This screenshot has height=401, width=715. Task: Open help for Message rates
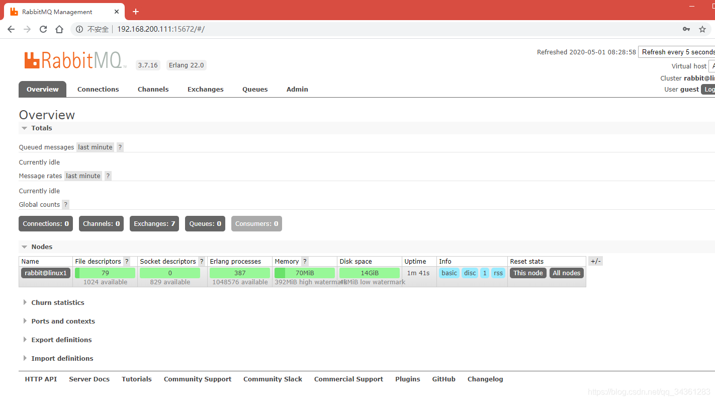click(108, 176)
